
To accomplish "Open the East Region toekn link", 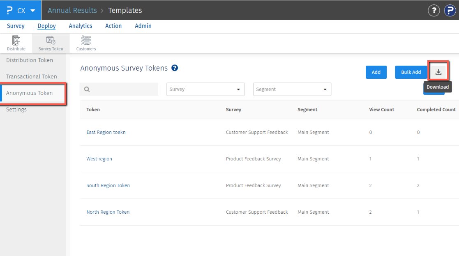I will coord(106,133).
